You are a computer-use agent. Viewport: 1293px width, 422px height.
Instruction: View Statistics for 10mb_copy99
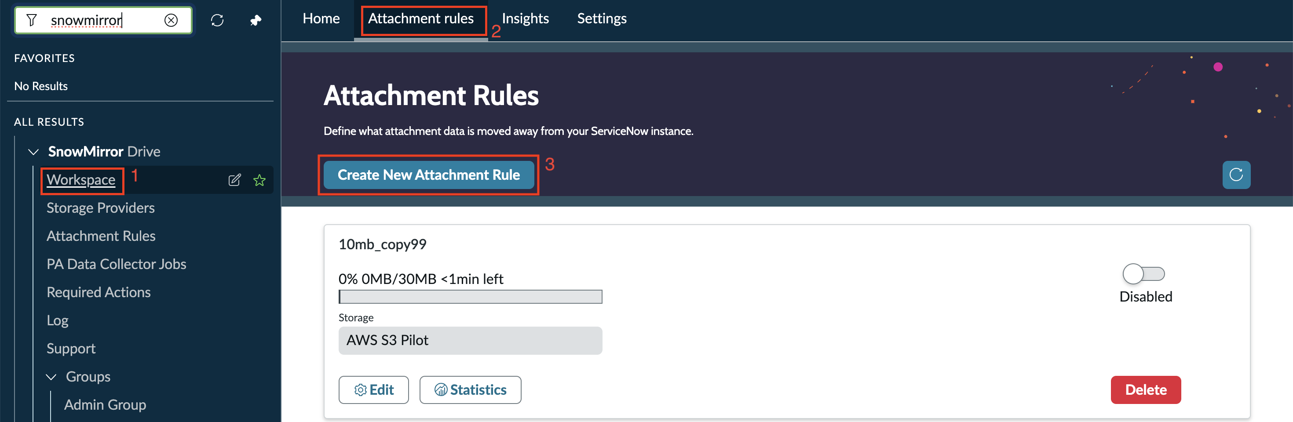[x=470, y=390]
